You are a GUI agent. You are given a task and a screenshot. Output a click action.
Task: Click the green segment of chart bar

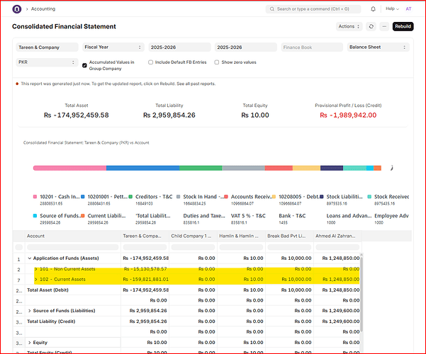(201, 169)
